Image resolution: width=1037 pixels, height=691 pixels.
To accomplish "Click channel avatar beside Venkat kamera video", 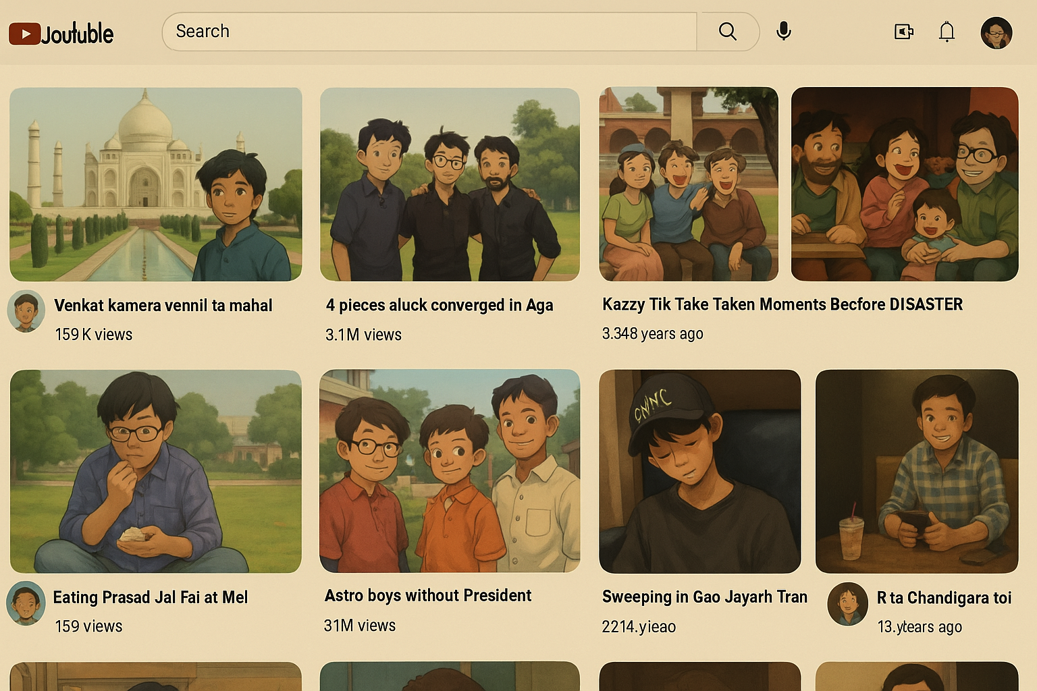I will coord(26,312).
